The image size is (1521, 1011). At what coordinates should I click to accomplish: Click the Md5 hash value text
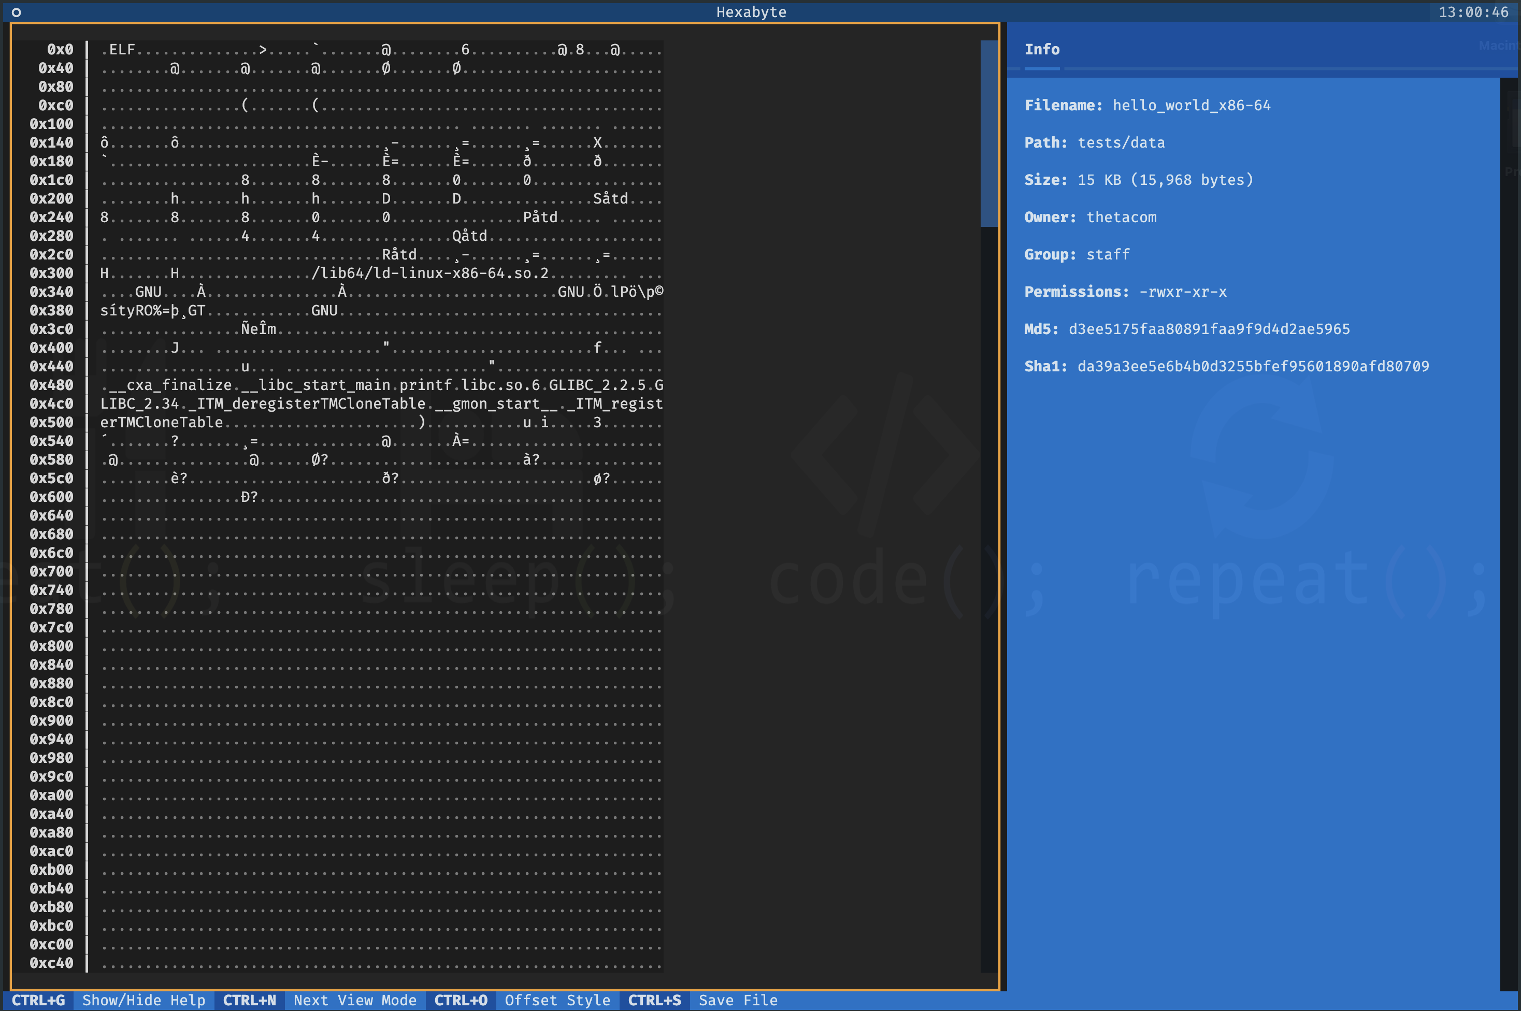1209,329
